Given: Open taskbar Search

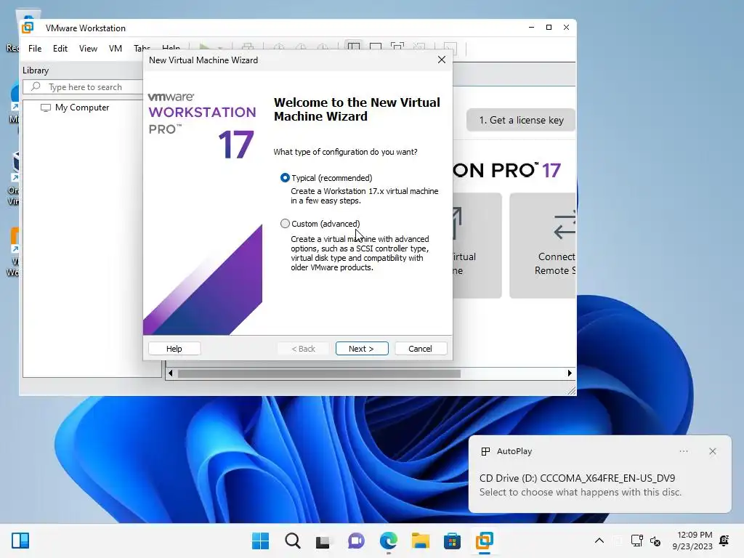Looking at the screenshot, I should [293, 541].
